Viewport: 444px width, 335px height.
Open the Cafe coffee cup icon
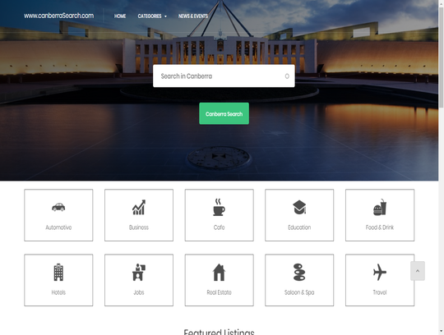pos(219,207)
